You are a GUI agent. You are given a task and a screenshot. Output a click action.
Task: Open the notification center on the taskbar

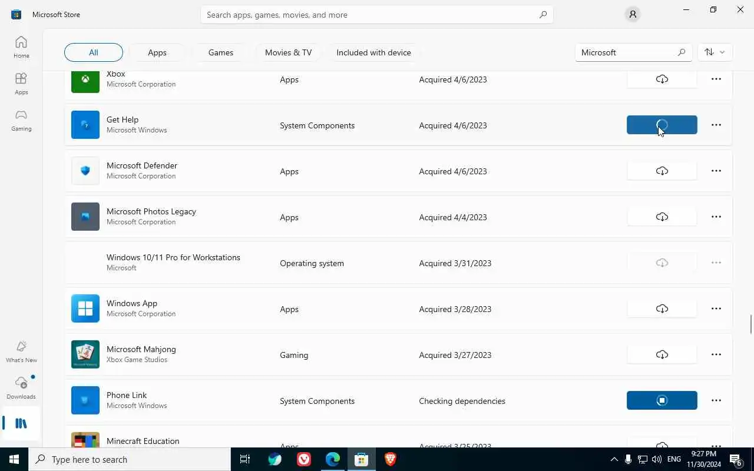736,459
